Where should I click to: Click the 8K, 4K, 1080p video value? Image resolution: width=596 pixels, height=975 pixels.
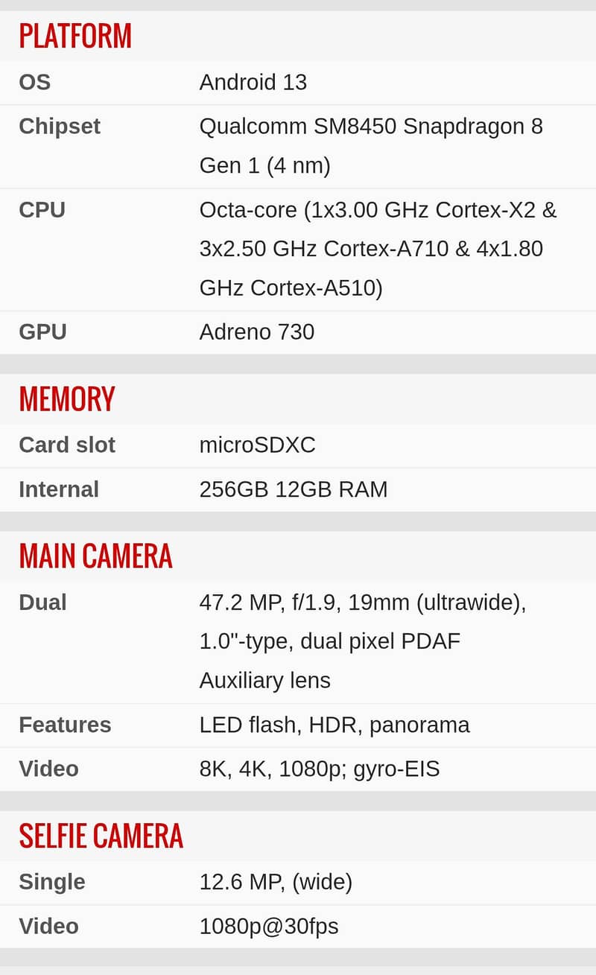click(x=320, y=769)
